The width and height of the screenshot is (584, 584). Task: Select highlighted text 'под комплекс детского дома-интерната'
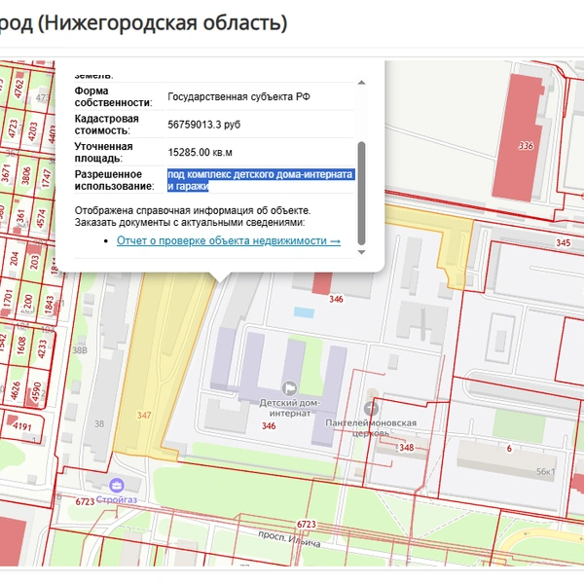[260, 174]
